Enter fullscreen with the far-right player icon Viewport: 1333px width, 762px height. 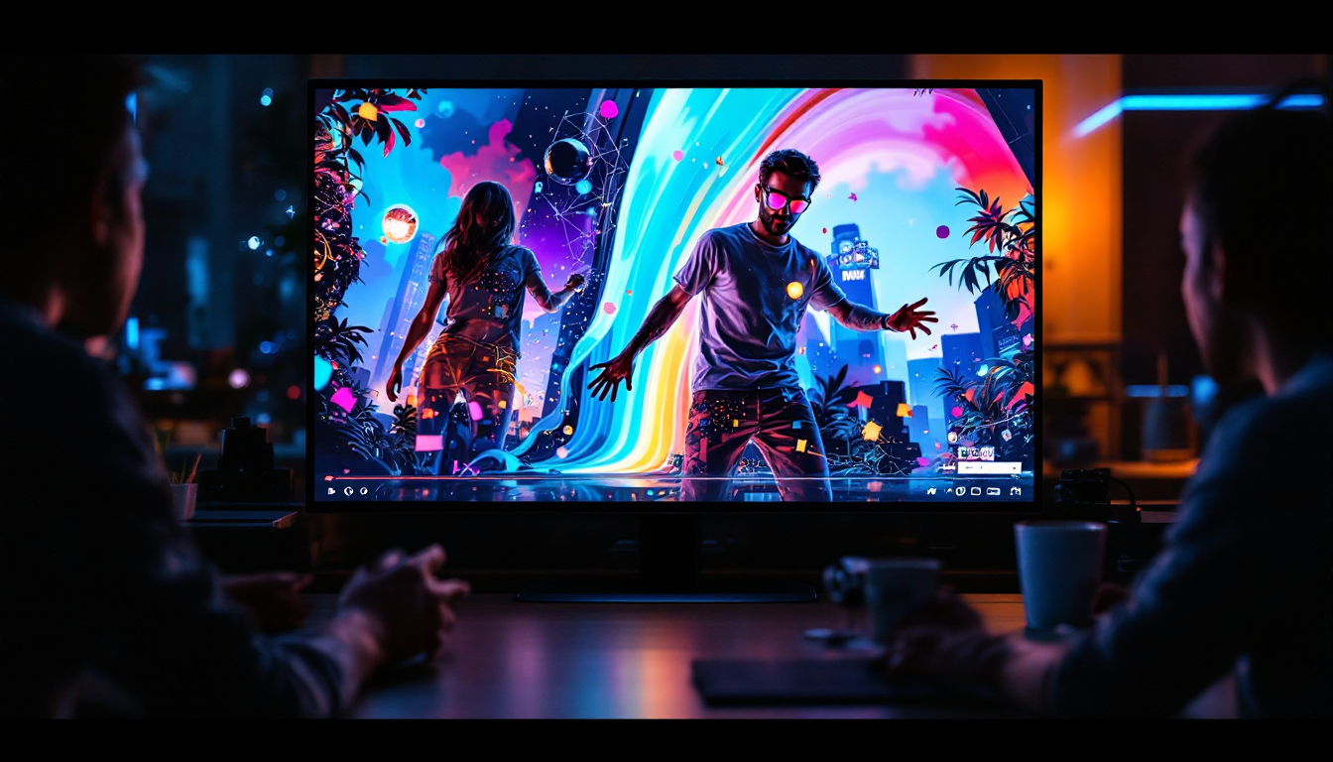pyautogui.click(x=1015, y=491)
